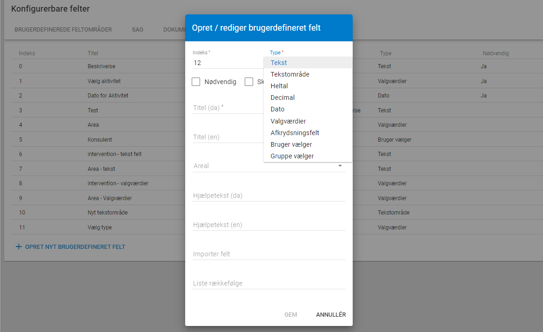Screen dimensions: 543x332
Task: Click Tekstområde type cell in table
Action: click(393, 213)
